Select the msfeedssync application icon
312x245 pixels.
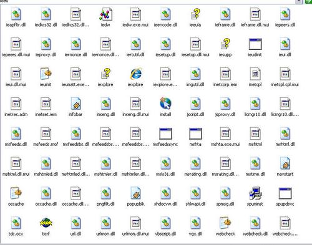165,133
